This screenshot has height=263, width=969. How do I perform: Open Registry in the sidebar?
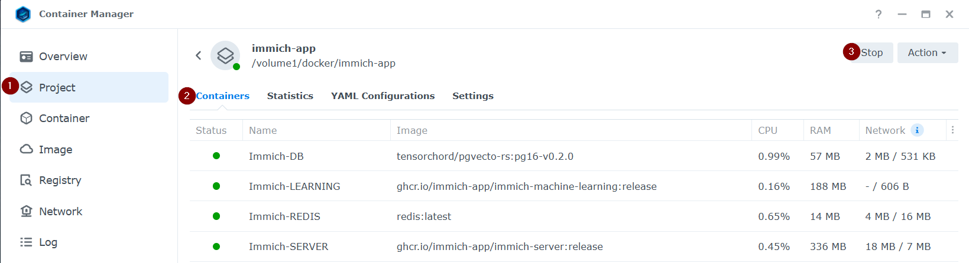89,180
